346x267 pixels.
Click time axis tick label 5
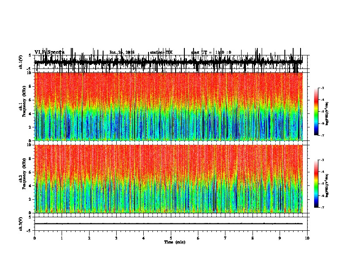(x=171, y=238)
